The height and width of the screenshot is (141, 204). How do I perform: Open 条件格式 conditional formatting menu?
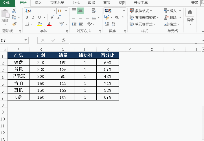141,11
